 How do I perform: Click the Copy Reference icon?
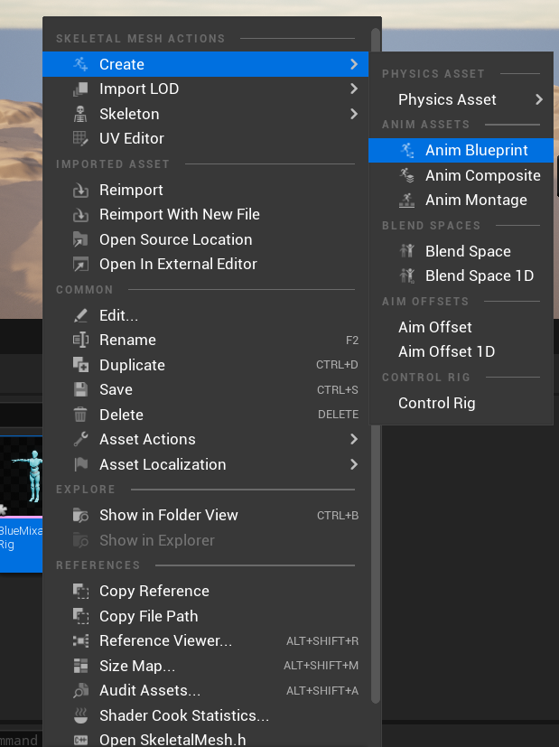pyautogui.click(x=80, y=591)
